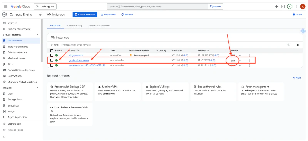This screenshot has height=141, width=308.
Task: Click the Async Replication sidebar icon
Action: [4, 117]
